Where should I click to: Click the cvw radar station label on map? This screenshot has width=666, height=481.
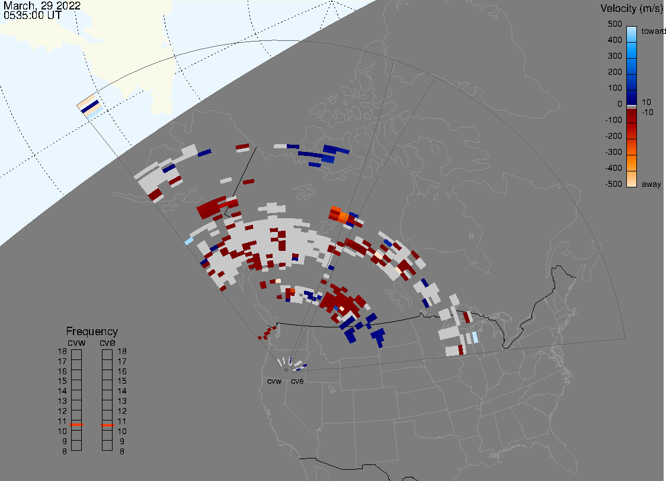(274, 381)
